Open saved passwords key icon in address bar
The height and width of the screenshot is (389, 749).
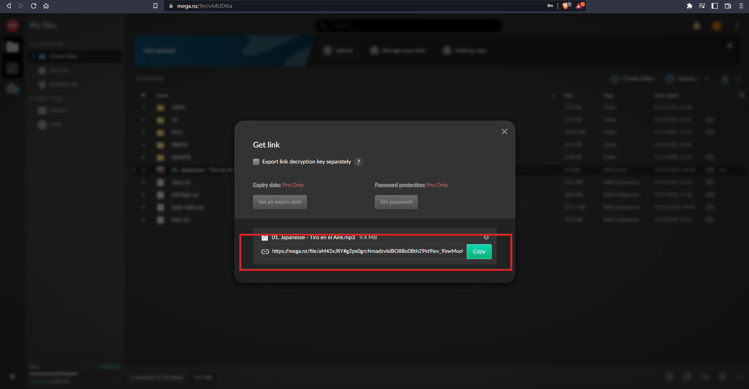(x=550, y=6)
